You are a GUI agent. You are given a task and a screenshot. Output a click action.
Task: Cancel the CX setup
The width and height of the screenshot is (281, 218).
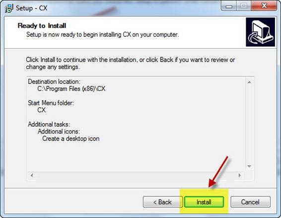coord(250,202)
